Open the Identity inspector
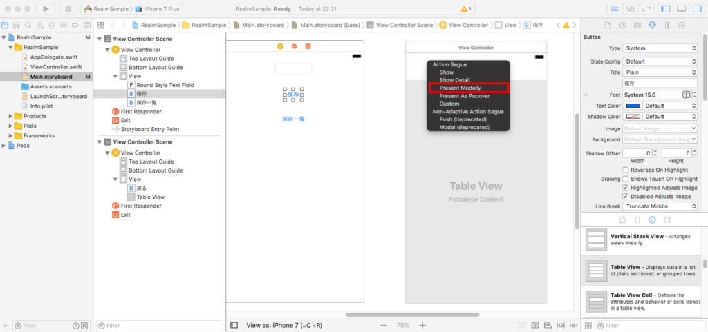The image size is (708, 332). coord(637,26)
